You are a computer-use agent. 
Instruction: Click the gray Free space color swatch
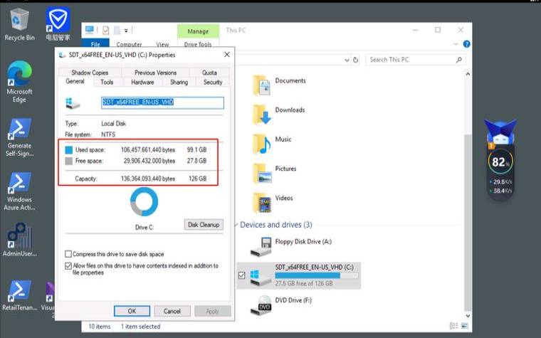coord(69,161)
